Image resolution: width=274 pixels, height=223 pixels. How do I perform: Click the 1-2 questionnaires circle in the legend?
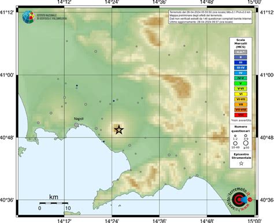(235, 136)
